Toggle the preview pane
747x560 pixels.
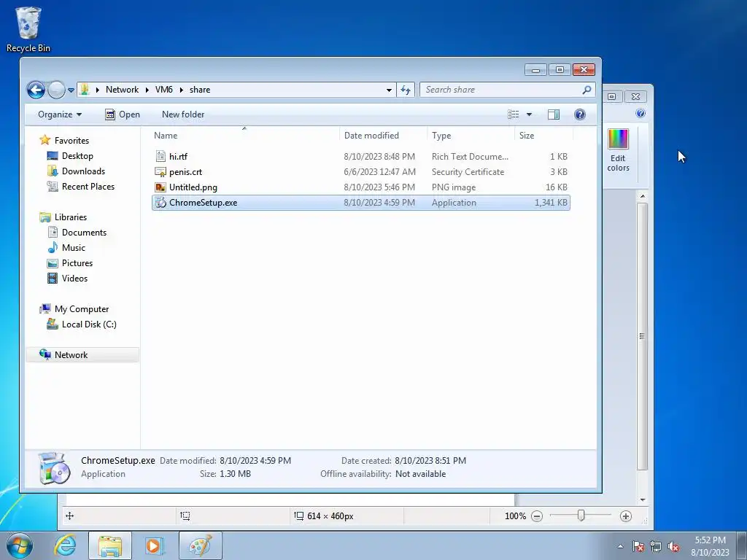click(x=554, y=114)
